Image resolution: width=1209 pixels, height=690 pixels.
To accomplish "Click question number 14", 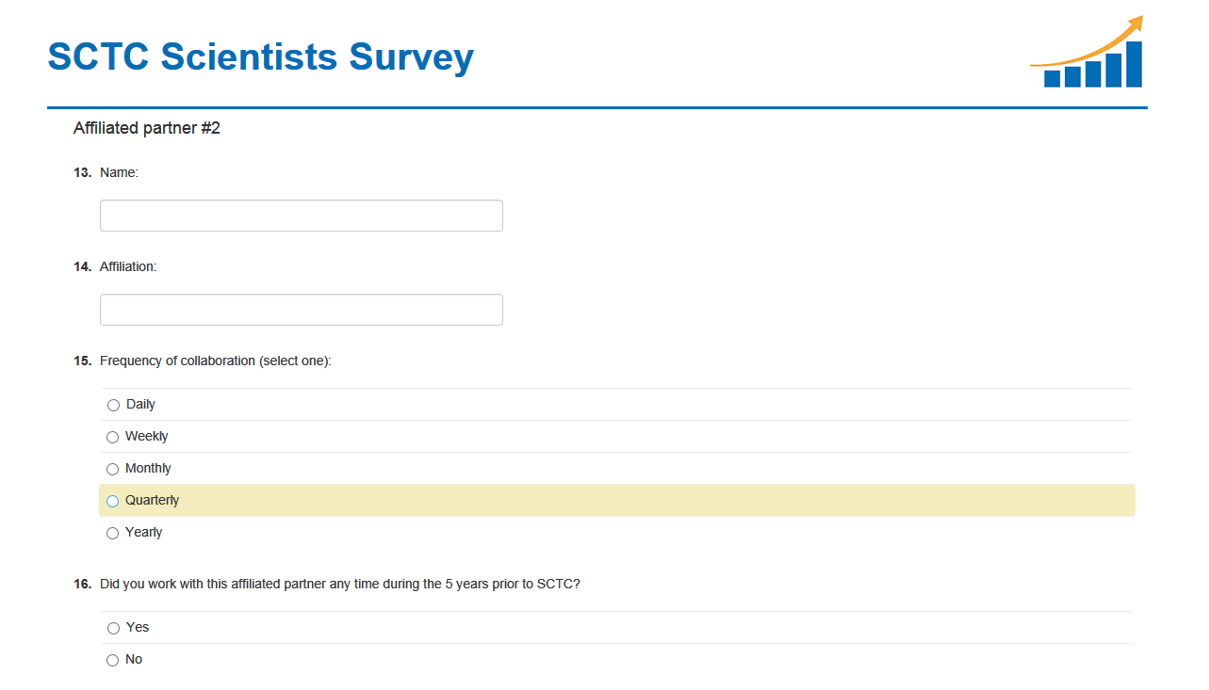I will pos(82,266).
